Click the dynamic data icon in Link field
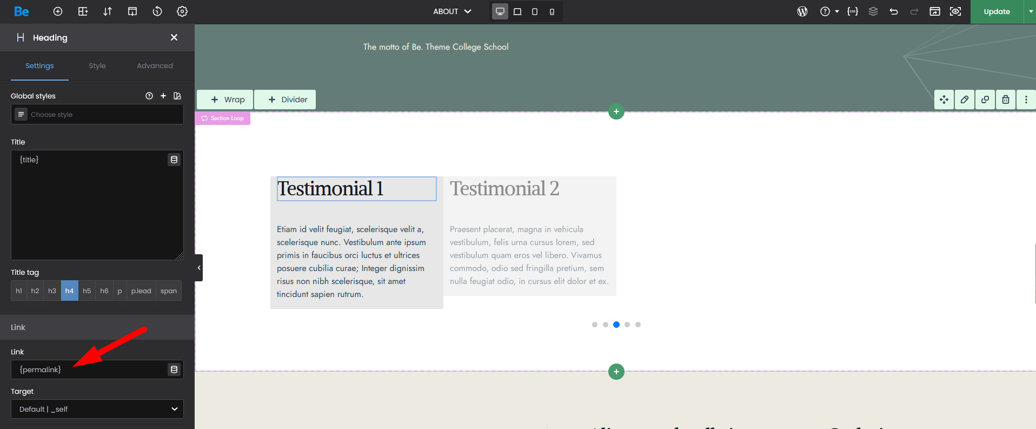Image resolution: width=1036 pixels, height=429 pixels. point(174,369)
